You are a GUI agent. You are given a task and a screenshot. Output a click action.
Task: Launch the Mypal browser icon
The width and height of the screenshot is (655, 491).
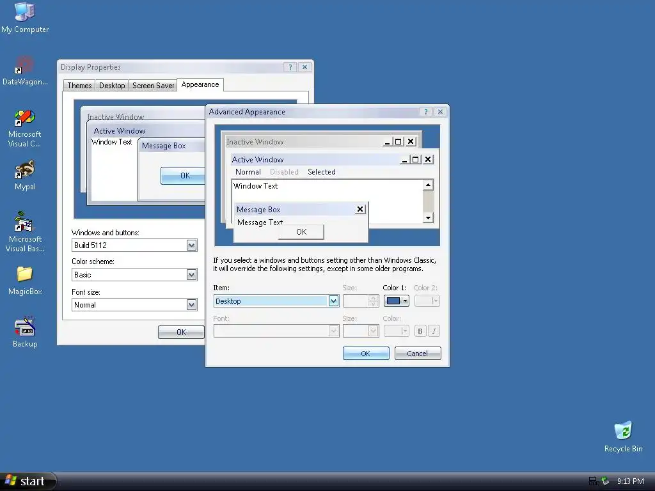pos(25,175)
